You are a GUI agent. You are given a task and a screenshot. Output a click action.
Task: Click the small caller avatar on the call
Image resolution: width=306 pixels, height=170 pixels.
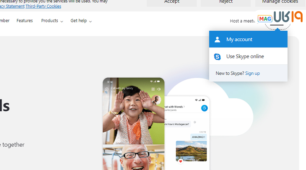(x=156, y=100)
